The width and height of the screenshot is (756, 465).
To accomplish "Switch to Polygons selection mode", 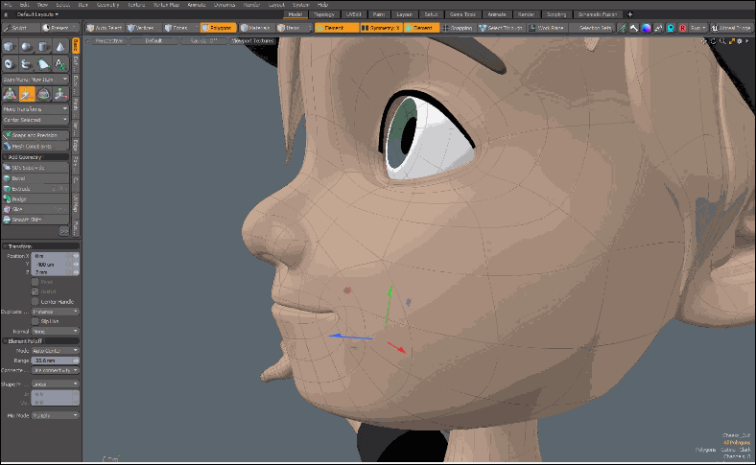I will point(218,28).
